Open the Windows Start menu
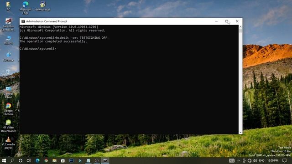This screenshot has height=164, width=292. [4, 160]
